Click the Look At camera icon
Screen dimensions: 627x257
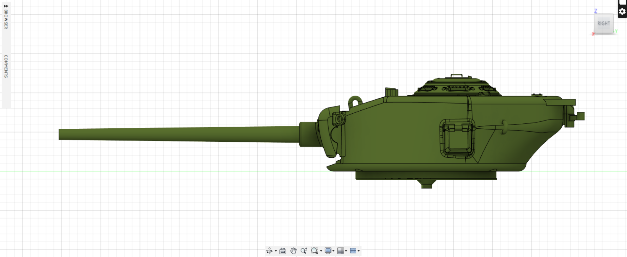[283, 251]
